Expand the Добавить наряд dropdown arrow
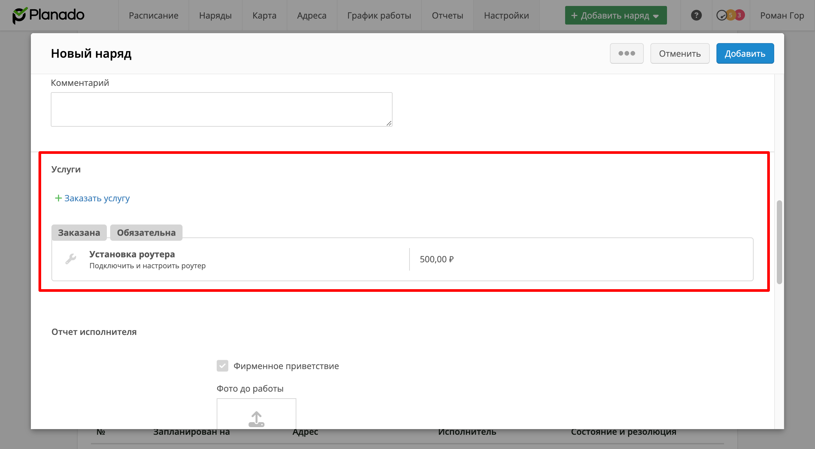815x449 pixels. coord(656,16)
